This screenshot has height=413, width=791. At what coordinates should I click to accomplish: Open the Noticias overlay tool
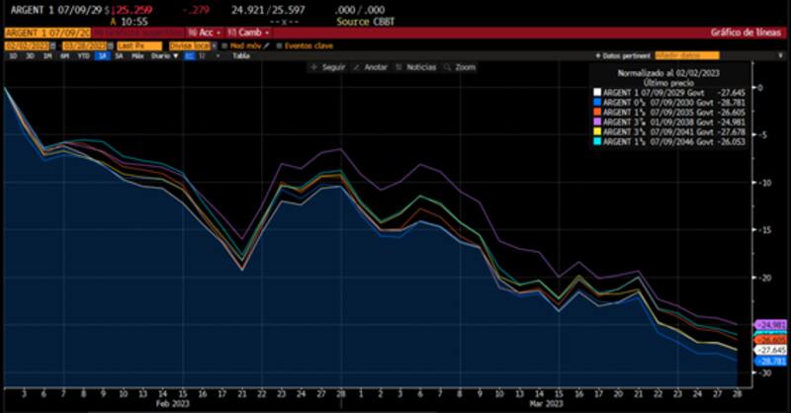[418, 67]
